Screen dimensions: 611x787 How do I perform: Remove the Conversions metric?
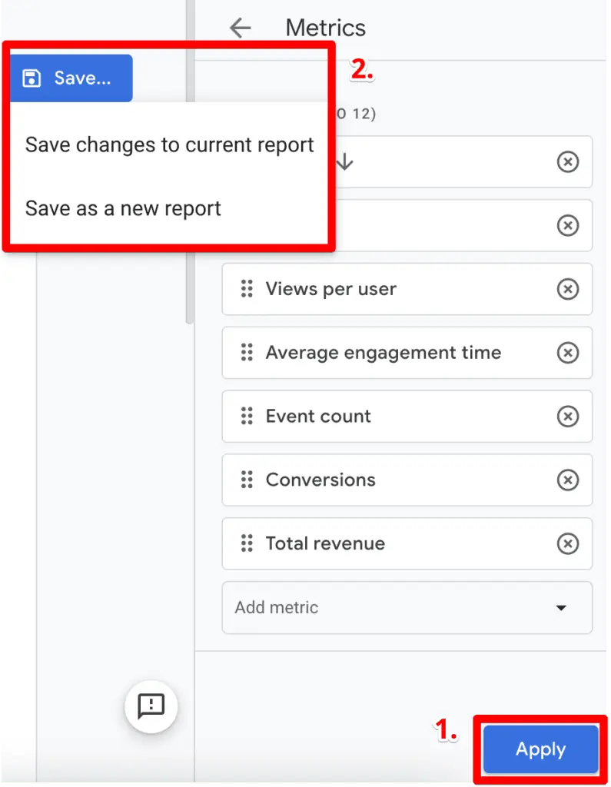pos(568,480)
